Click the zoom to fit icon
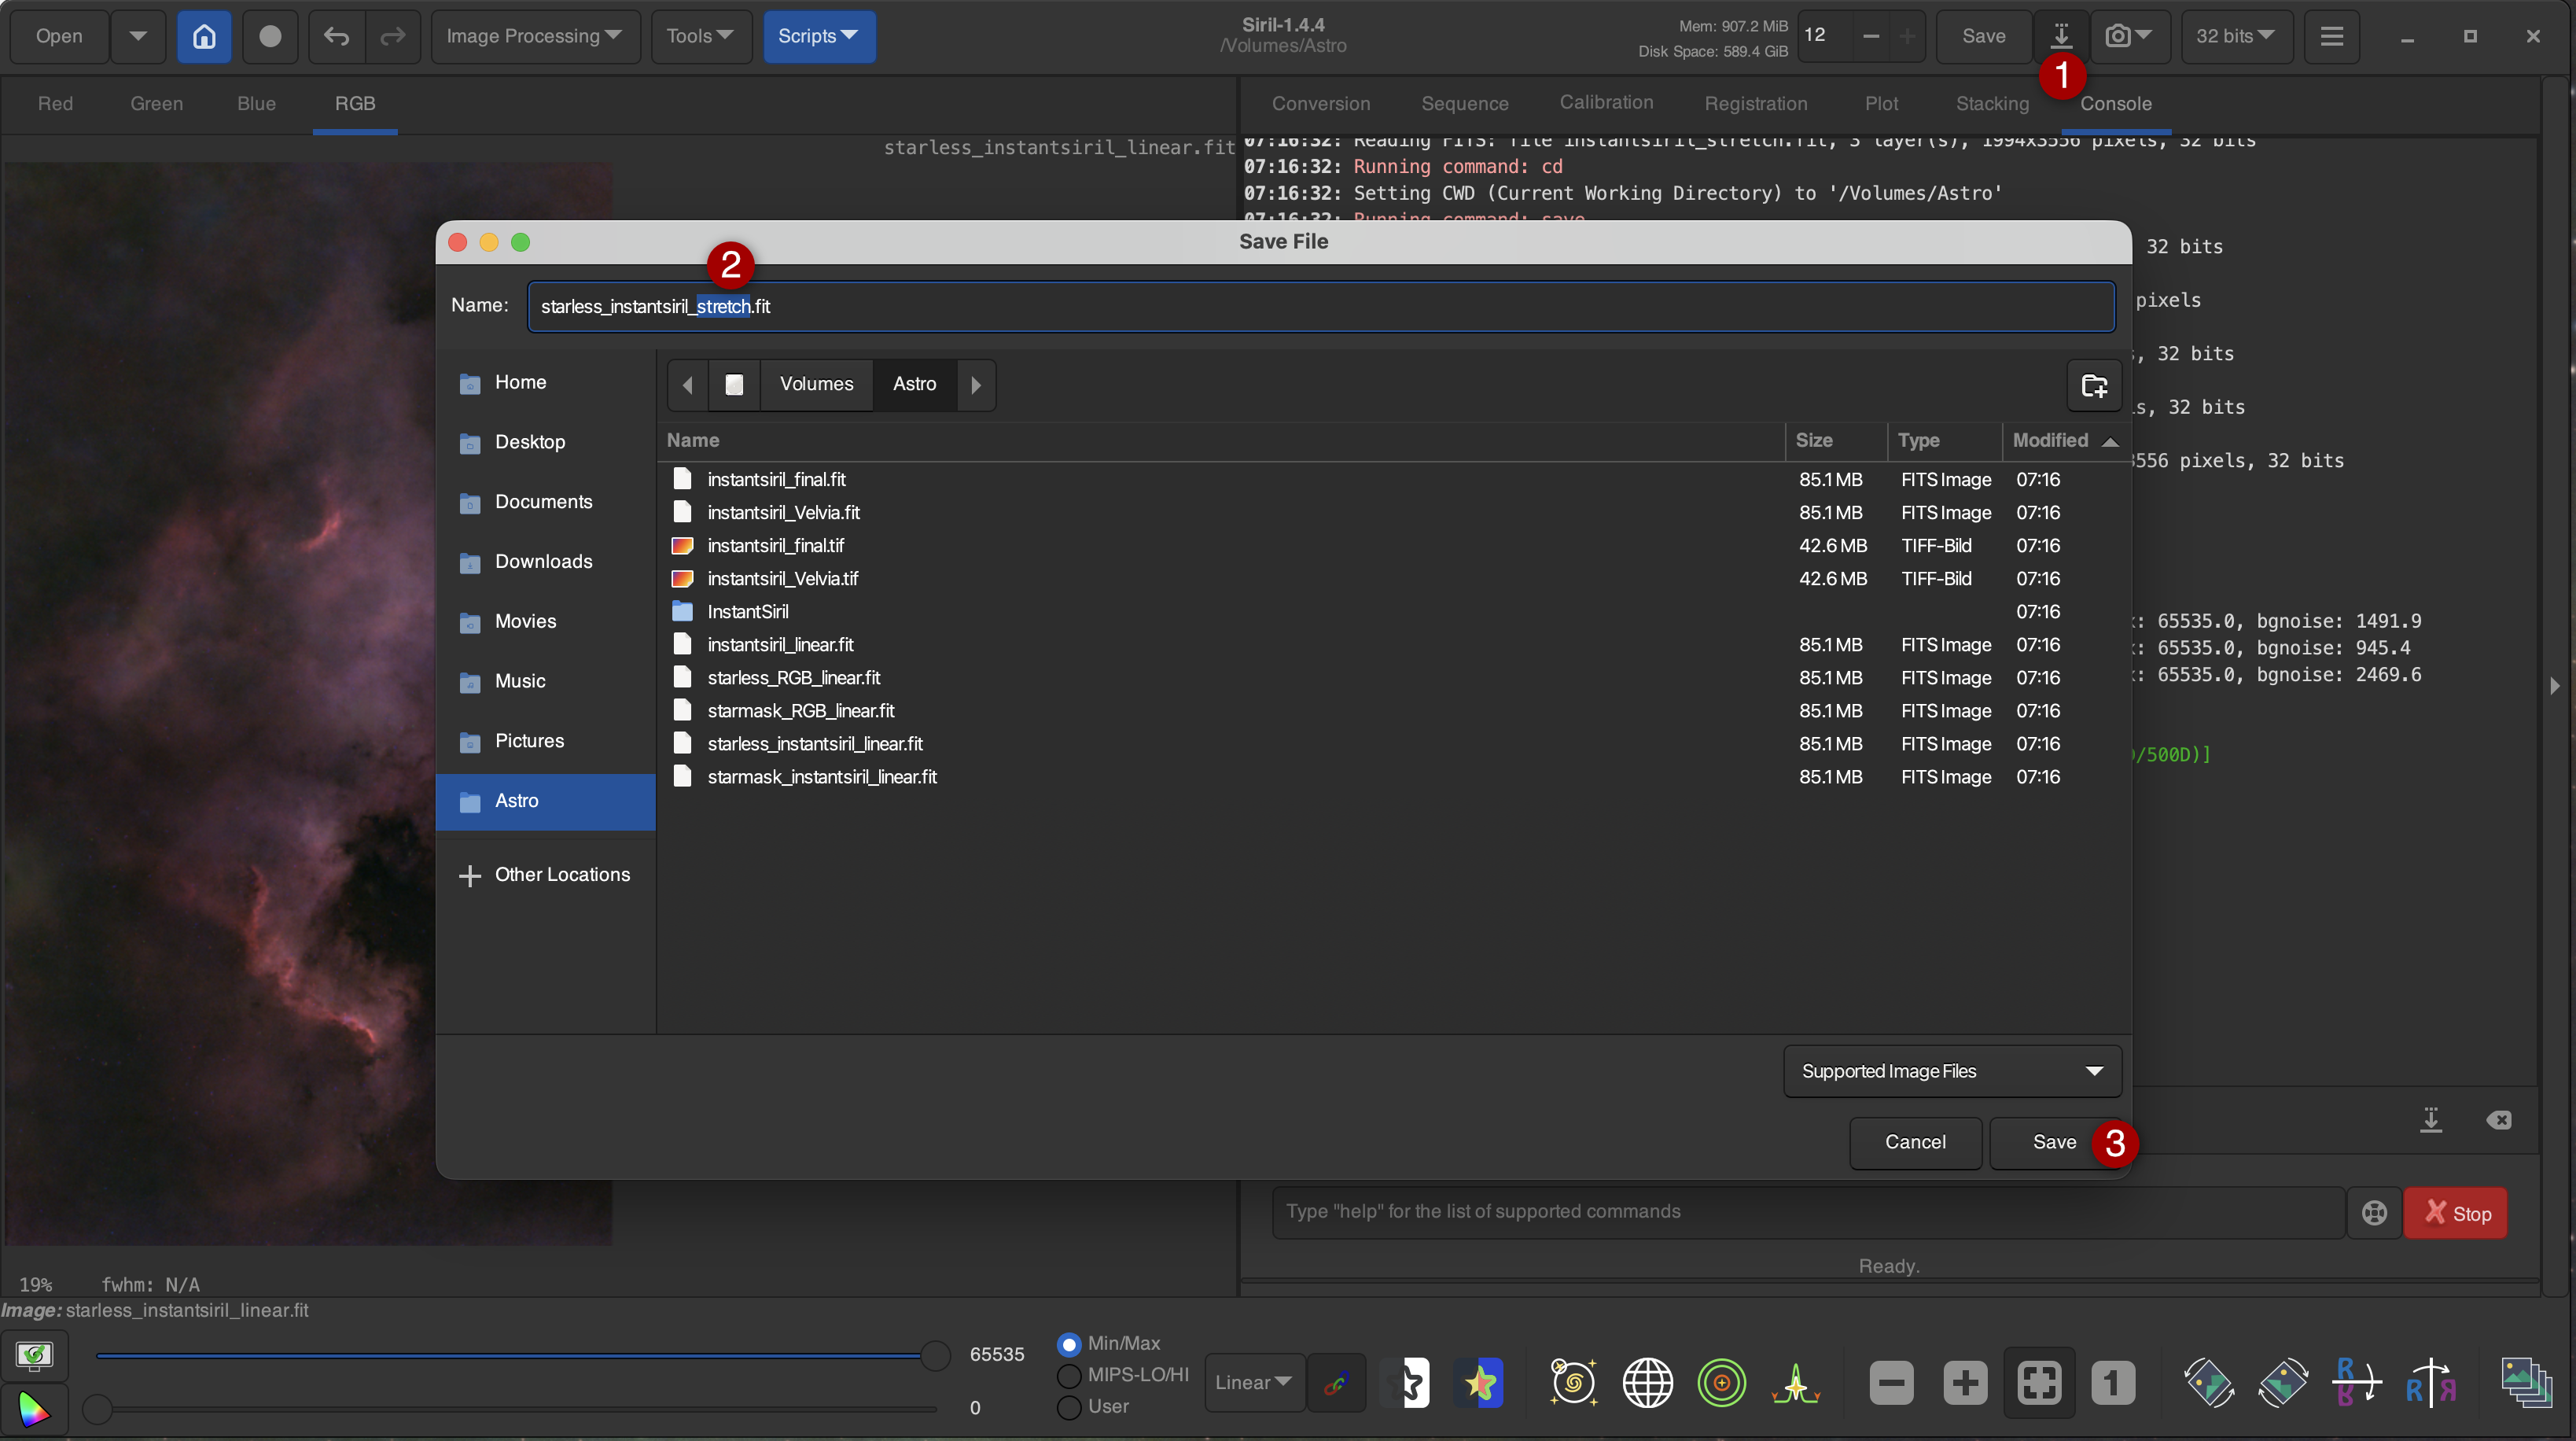 point(2039,1383)
